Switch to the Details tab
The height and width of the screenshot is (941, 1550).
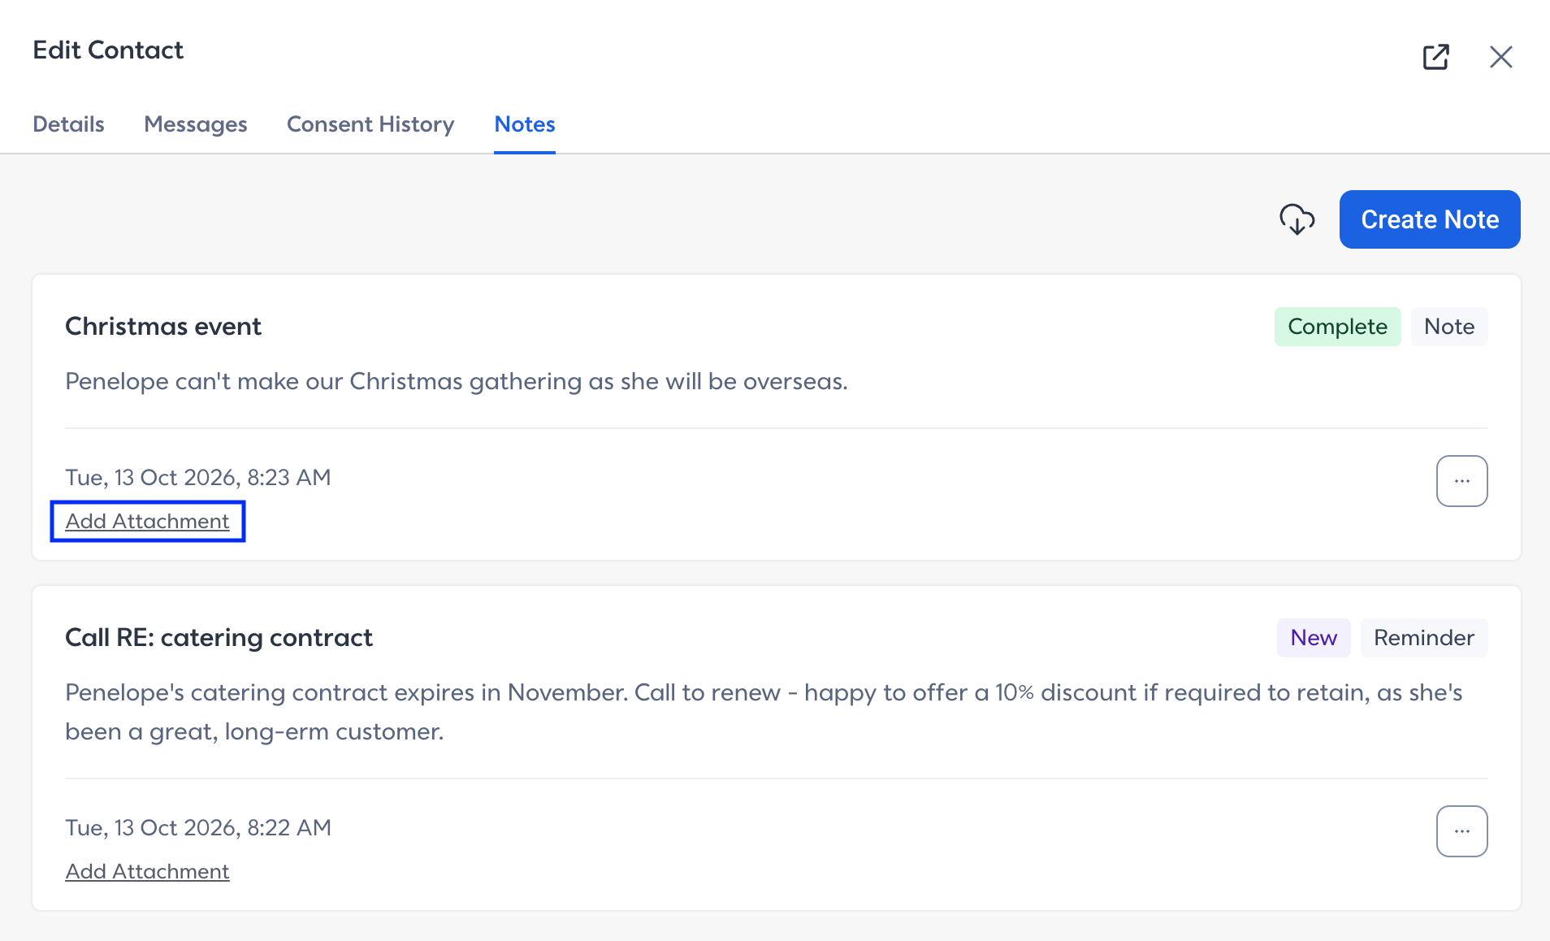tap(68, 124)
